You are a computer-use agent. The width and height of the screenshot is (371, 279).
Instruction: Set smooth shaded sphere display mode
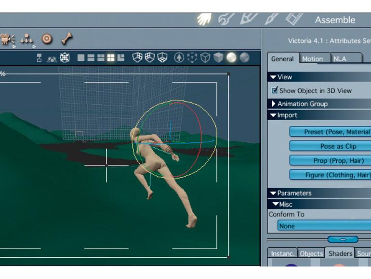pyautogui.click(x=231, y=57)
